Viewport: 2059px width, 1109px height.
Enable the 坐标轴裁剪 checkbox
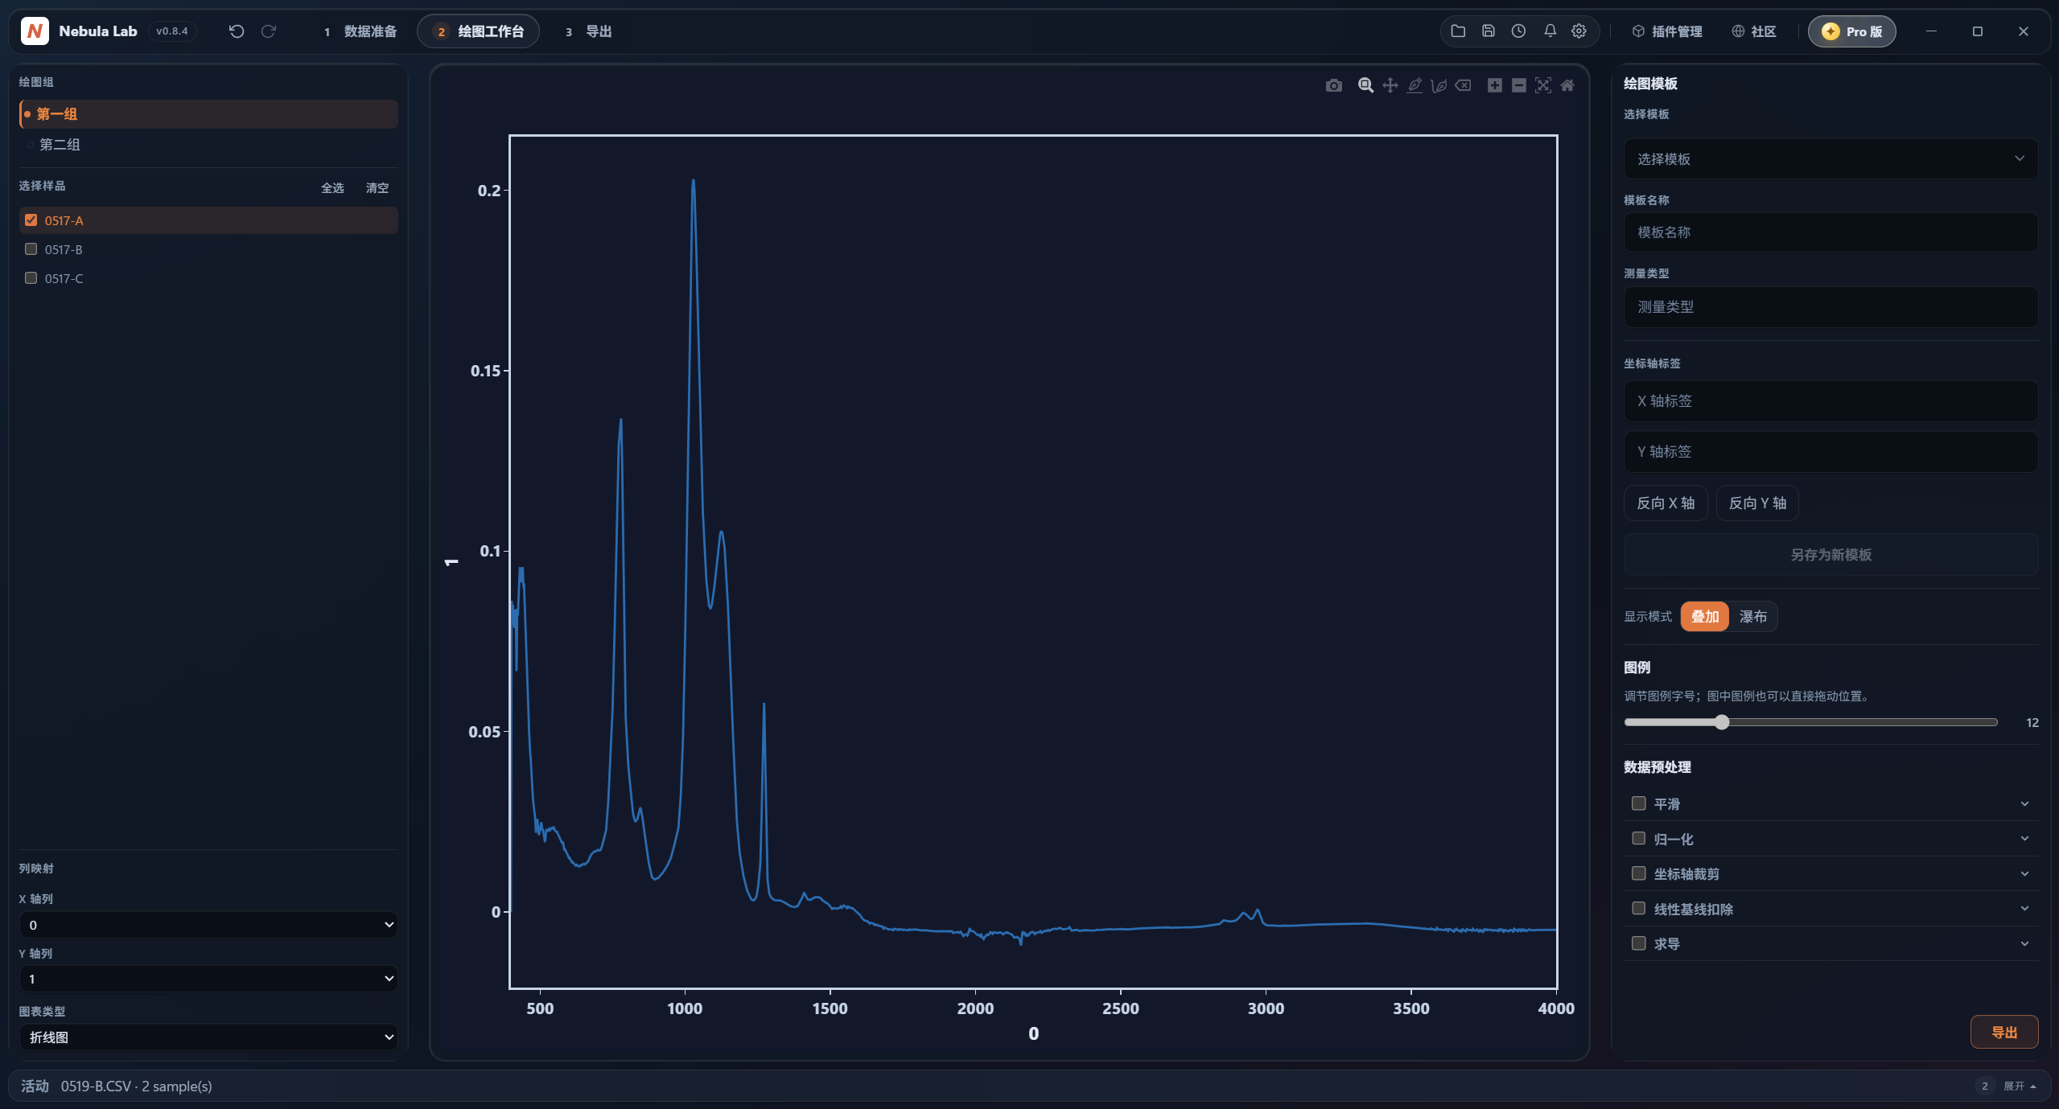coord(1637,873)
